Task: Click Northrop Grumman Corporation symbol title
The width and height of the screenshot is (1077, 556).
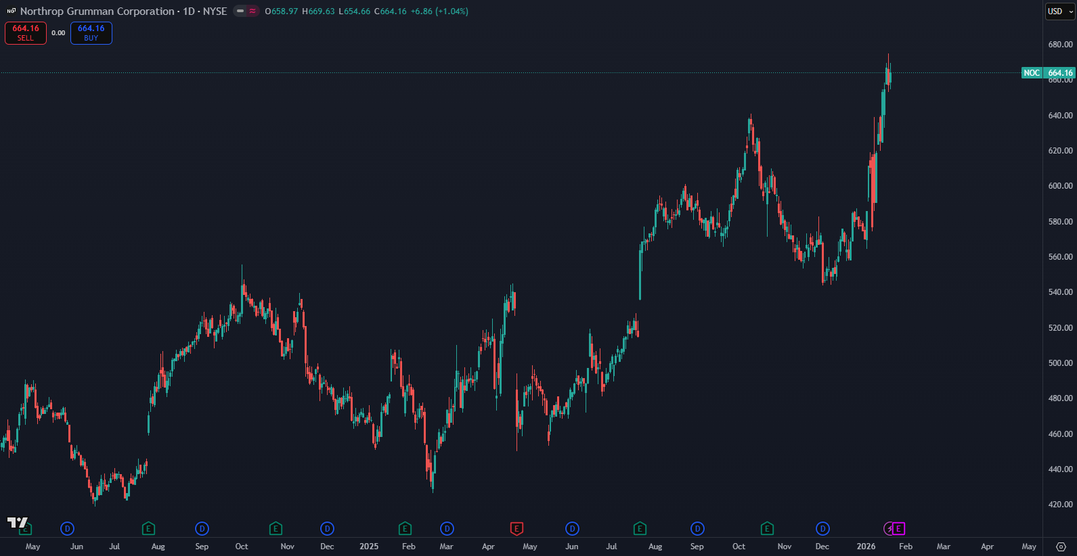Action: click(97, 11)
